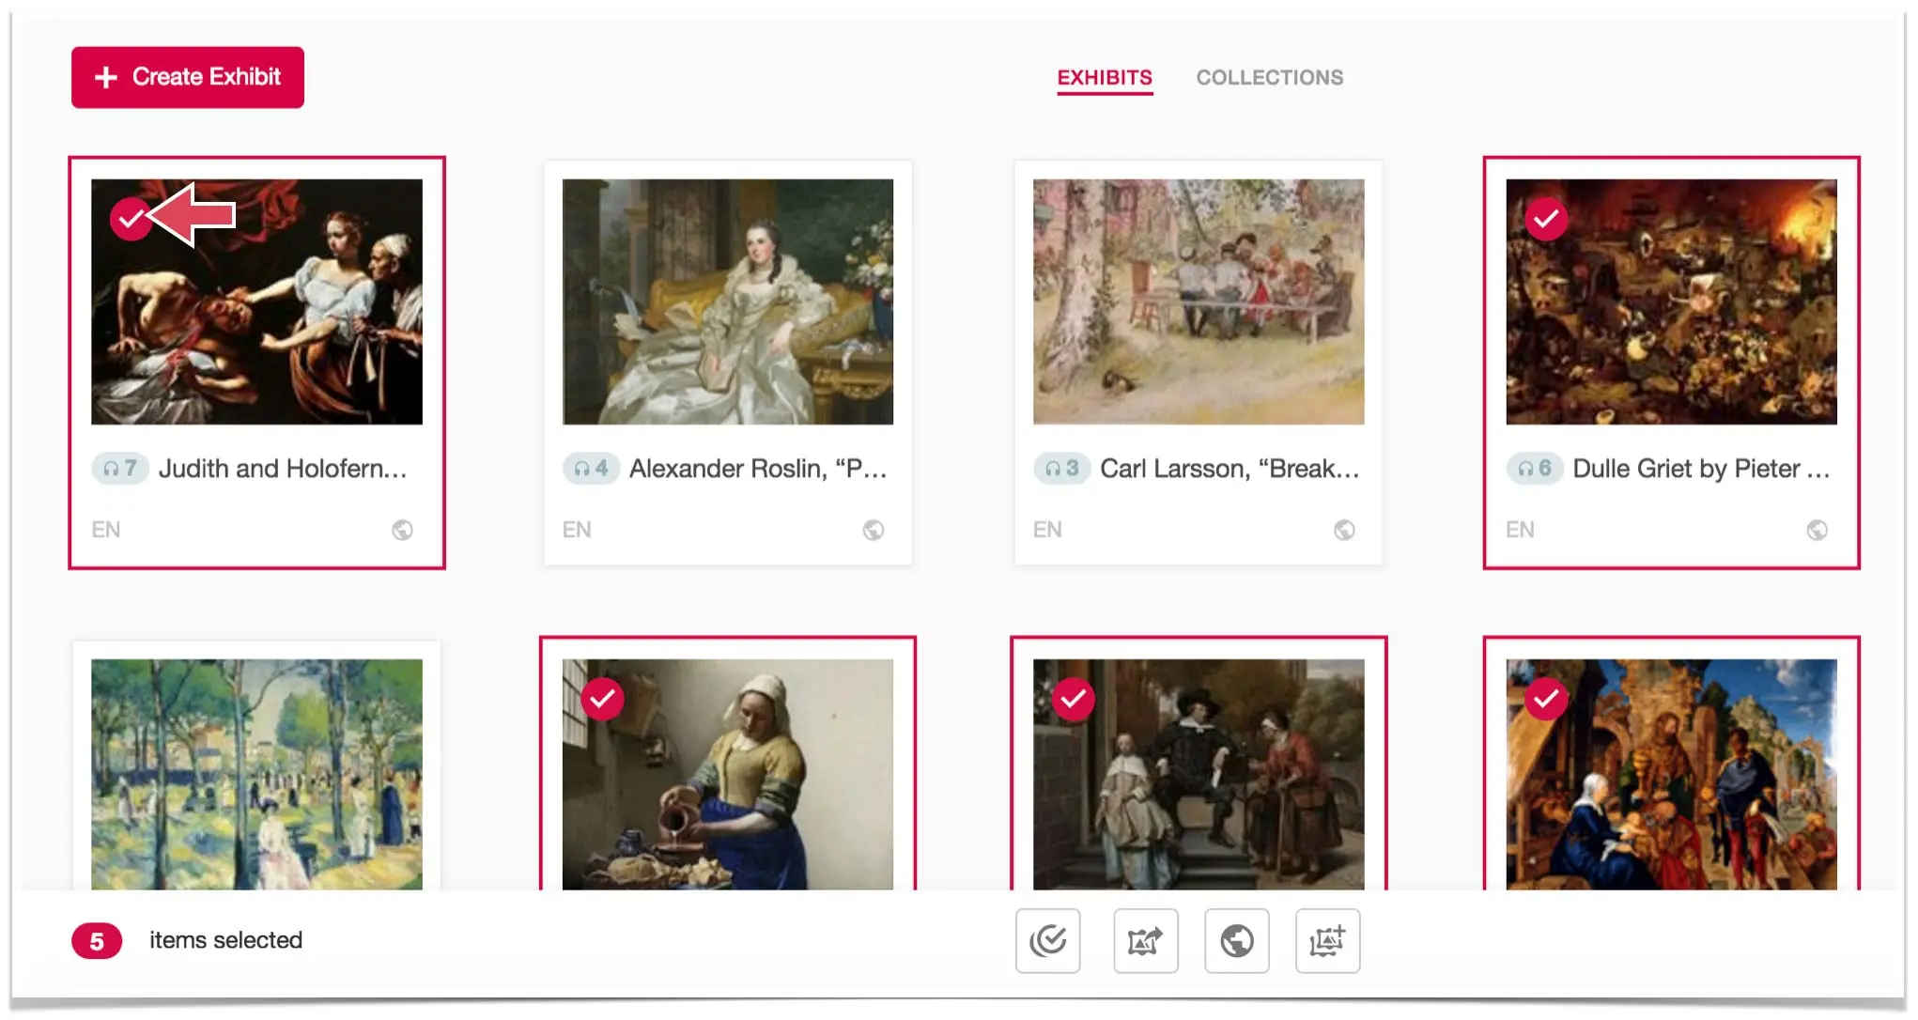Click the image-with-arrow icon in bottom bar

(x=1146, y=940)
